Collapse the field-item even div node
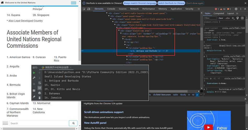 coord(119,30)
